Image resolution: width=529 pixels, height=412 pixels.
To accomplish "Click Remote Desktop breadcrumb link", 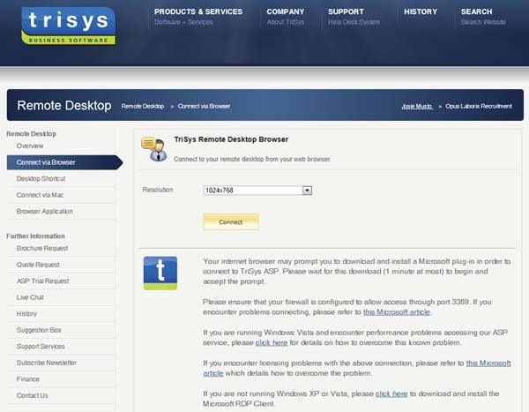I will 143,106.
